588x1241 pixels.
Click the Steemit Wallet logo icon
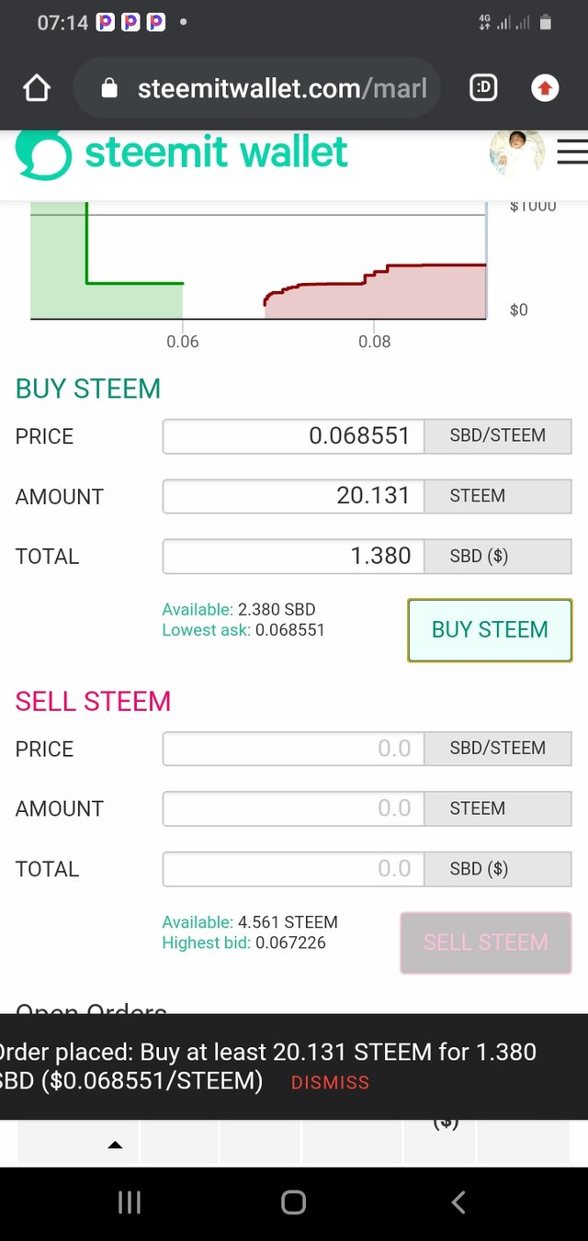coord(43,153)
